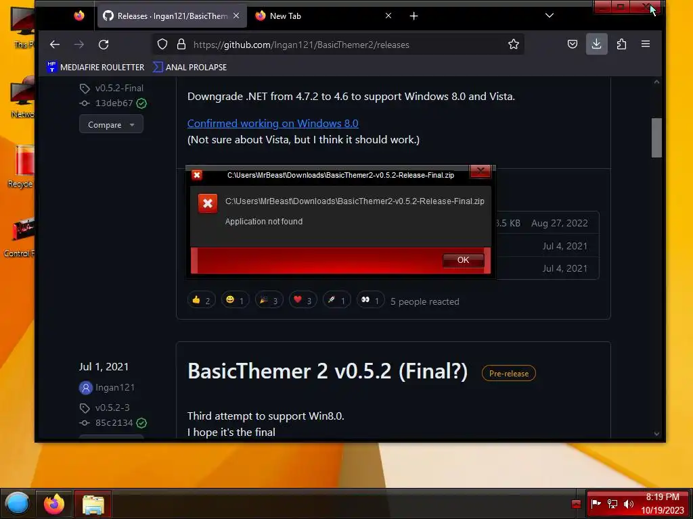The height and width of the screenshot is (519, 693).
Task: Open the network tray icon
Action: pos(612,503)
